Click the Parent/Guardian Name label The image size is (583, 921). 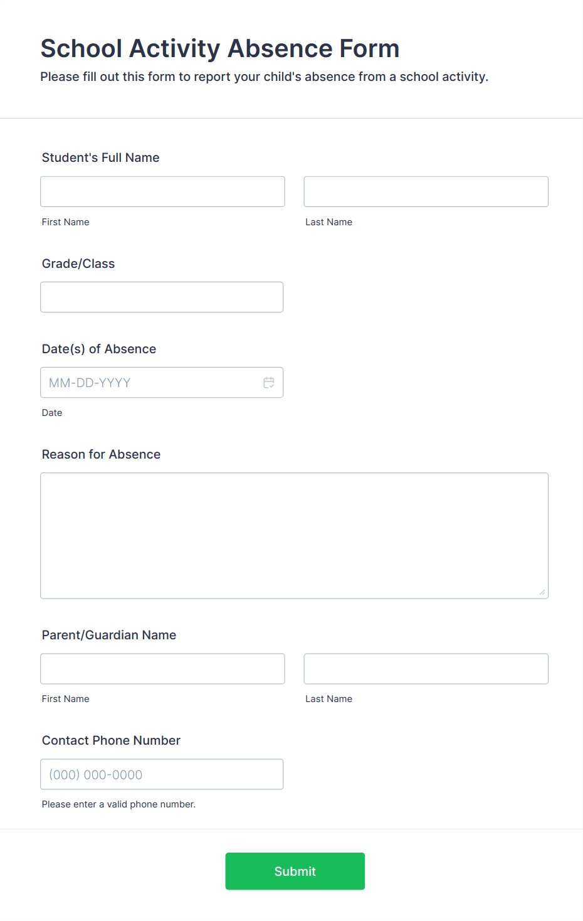tap(108, 635)
